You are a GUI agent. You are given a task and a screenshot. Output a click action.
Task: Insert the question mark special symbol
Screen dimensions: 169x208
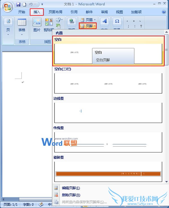coord(141,26)
